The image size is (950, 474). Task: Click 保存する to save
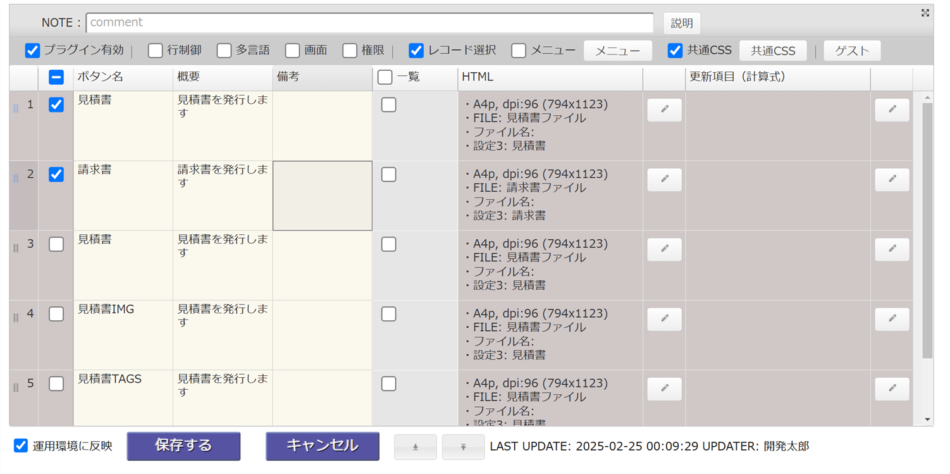[183, 446]
